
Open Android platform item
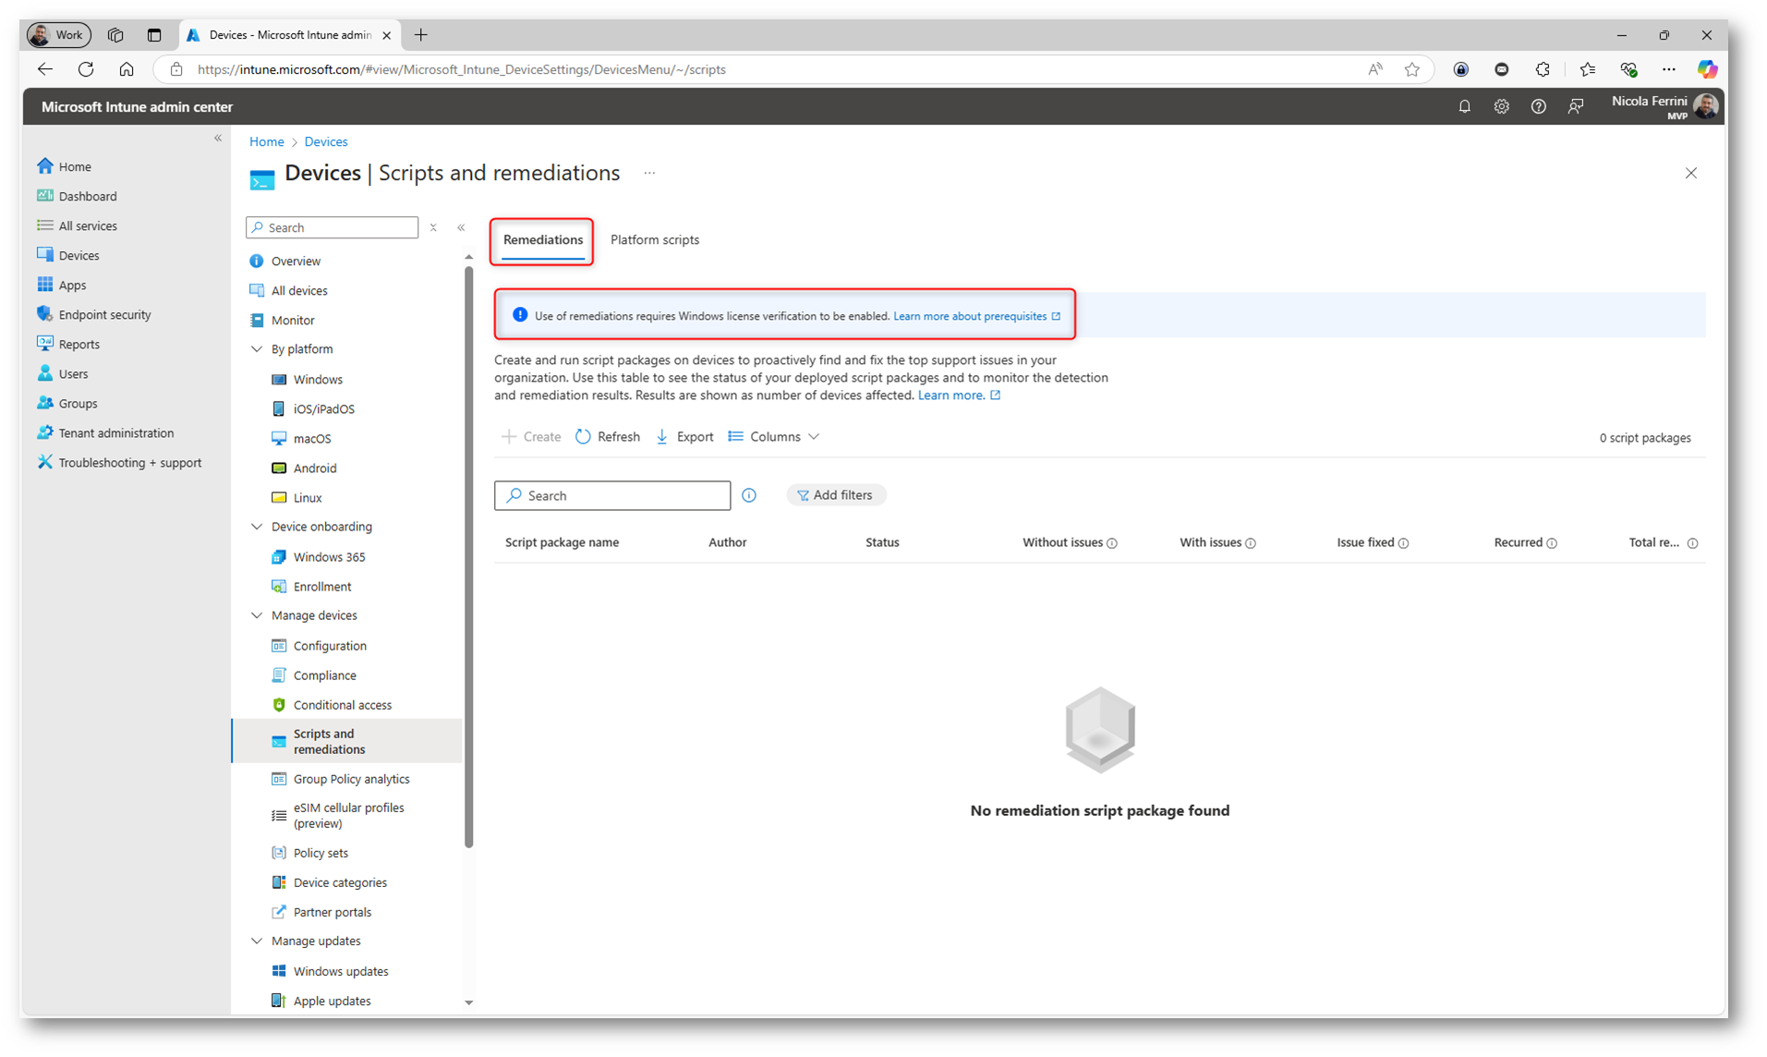pos(314,468)
